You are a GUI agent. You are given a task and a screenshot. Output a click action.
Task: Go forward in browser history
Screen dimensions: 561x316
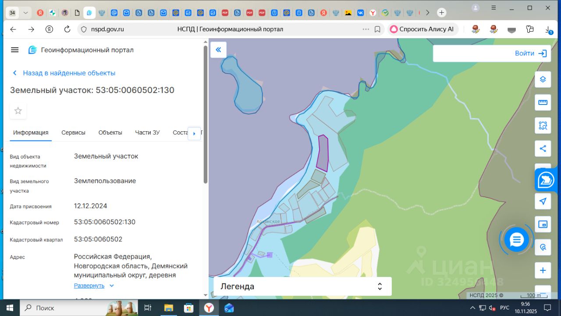pos(31,29)
